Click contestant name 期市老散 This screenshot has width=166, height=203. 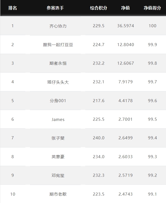(58, 194)
